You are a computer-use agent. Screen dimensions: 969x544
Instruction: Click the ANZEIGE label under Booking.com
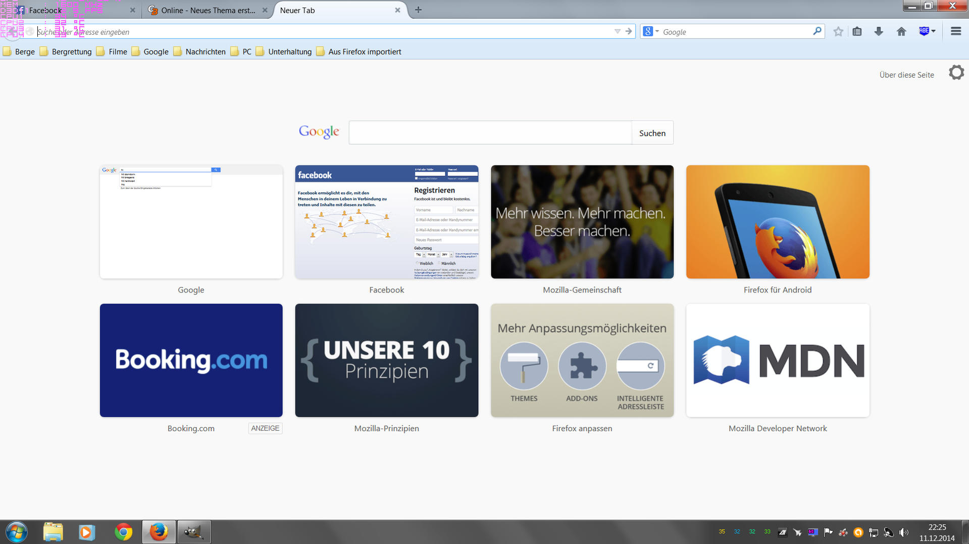tap(265, 428)
